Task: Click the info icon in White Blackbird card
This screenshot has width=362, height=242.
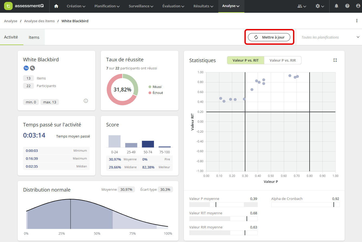Action: 86,101
